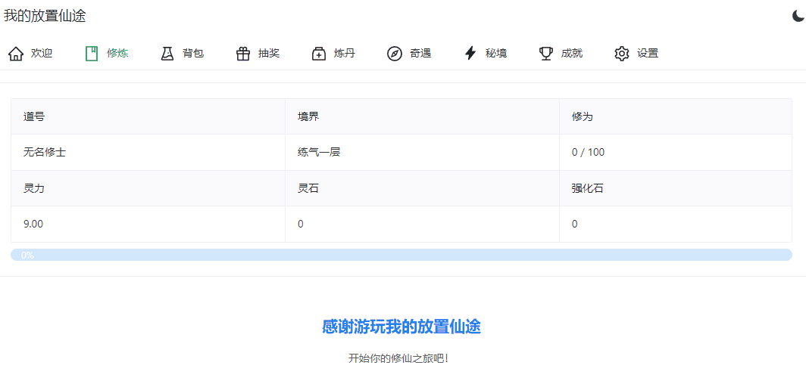This screenshot has width=806, height=387.
Task: Click the 0% cultivation progress bar
Action: pos(401,255)
